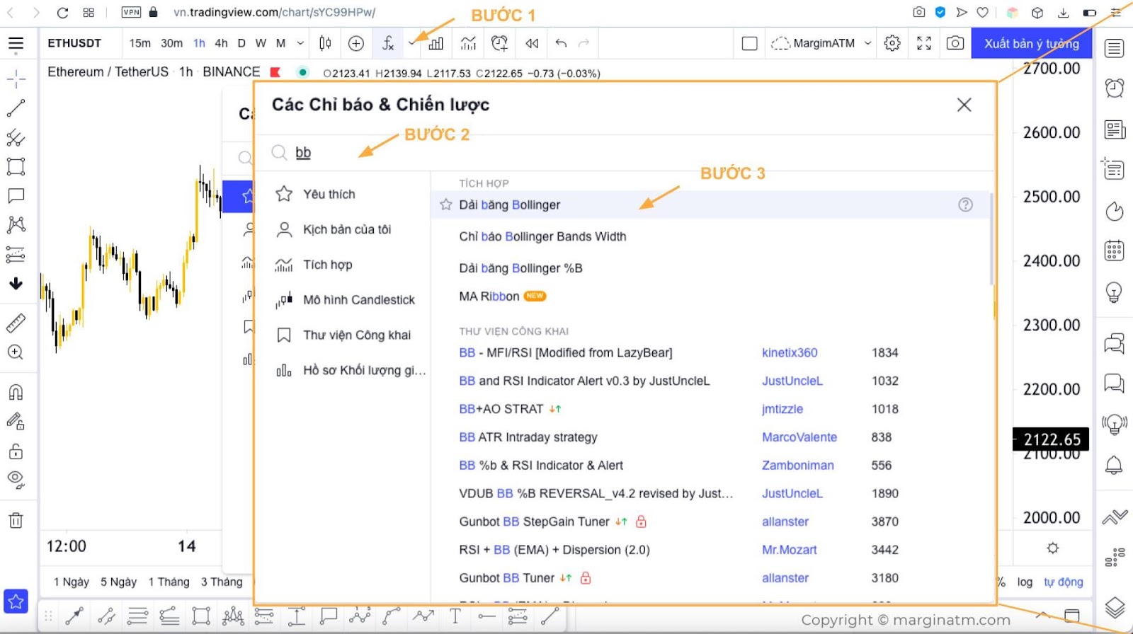This screenshot has width=1133, height=634.
Task: Select the measure ruler tool
Action: point(16,323)
